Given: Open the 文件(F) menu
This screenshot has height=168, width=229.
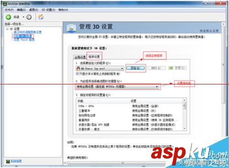Looking at the screenshot, I should pyautogui.click(x=9, y=10).
